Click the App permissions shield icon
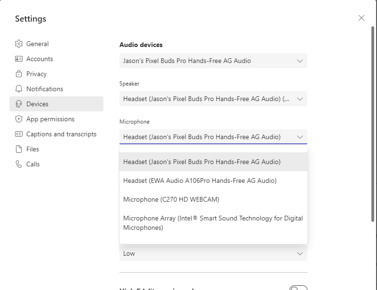377x290 pixels. click(x=19, y=119)
